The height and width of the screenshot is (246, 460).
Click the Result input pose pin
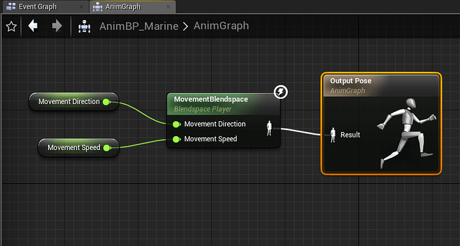[x=333, y=135]
